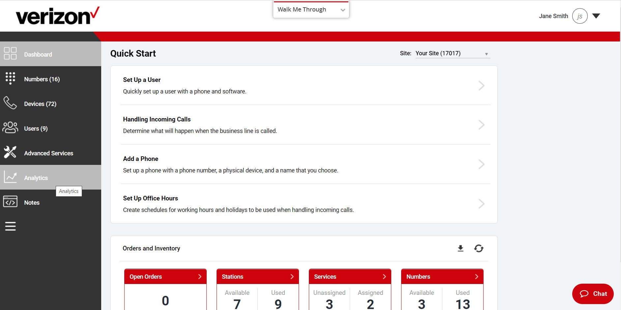621x310 pixels.
Task: Open the Chat bubble
Action: pos(592,294)
